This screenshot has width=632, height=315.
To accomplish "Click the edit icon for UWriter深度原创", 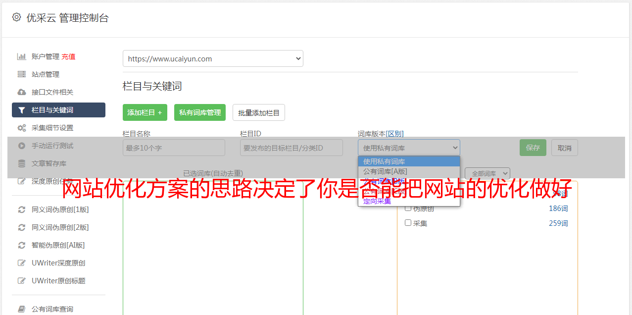I will 21,263.
